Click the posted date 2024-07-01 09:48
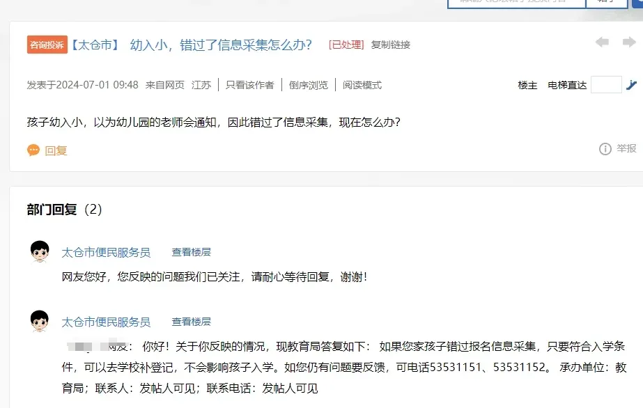The width and height of the screenshot is (643, 408). click(x=97, y=85)
